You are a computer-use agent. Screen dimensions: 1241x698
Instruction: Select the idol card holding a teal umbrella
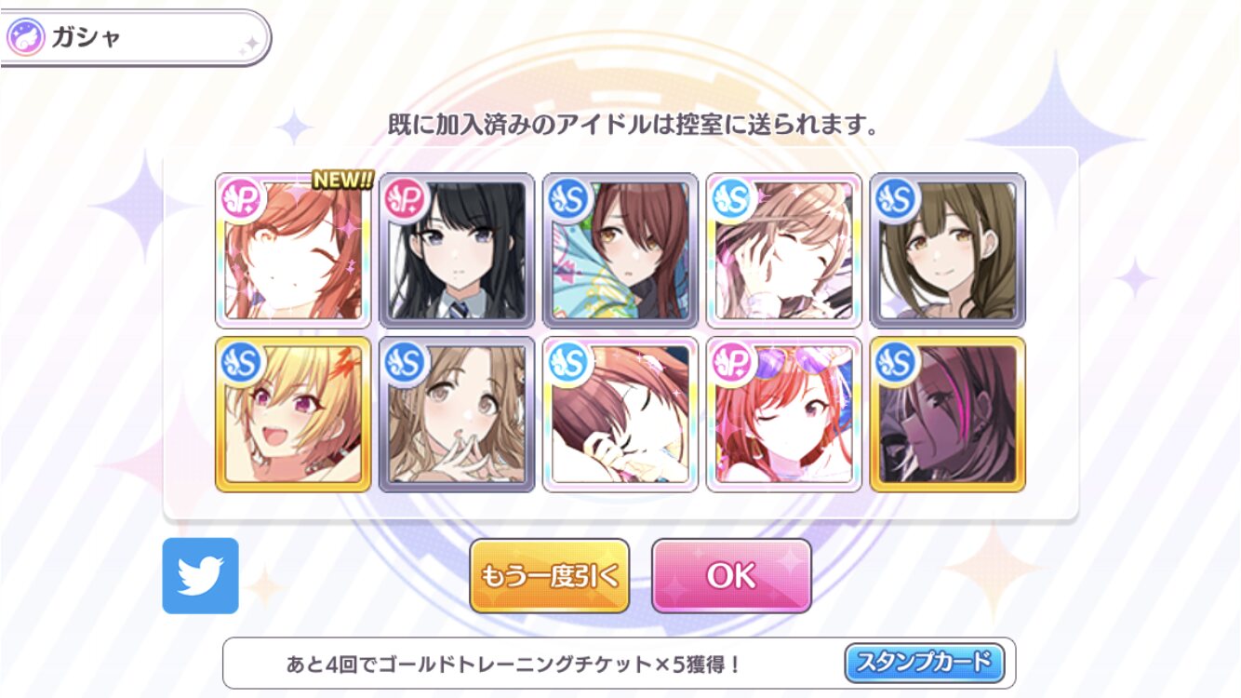pos(620,250)
